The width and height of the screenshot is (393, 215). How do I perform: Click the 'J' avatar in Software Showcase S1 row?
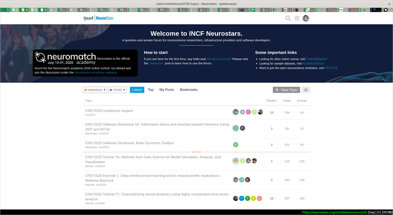click(x=236, y=128)
